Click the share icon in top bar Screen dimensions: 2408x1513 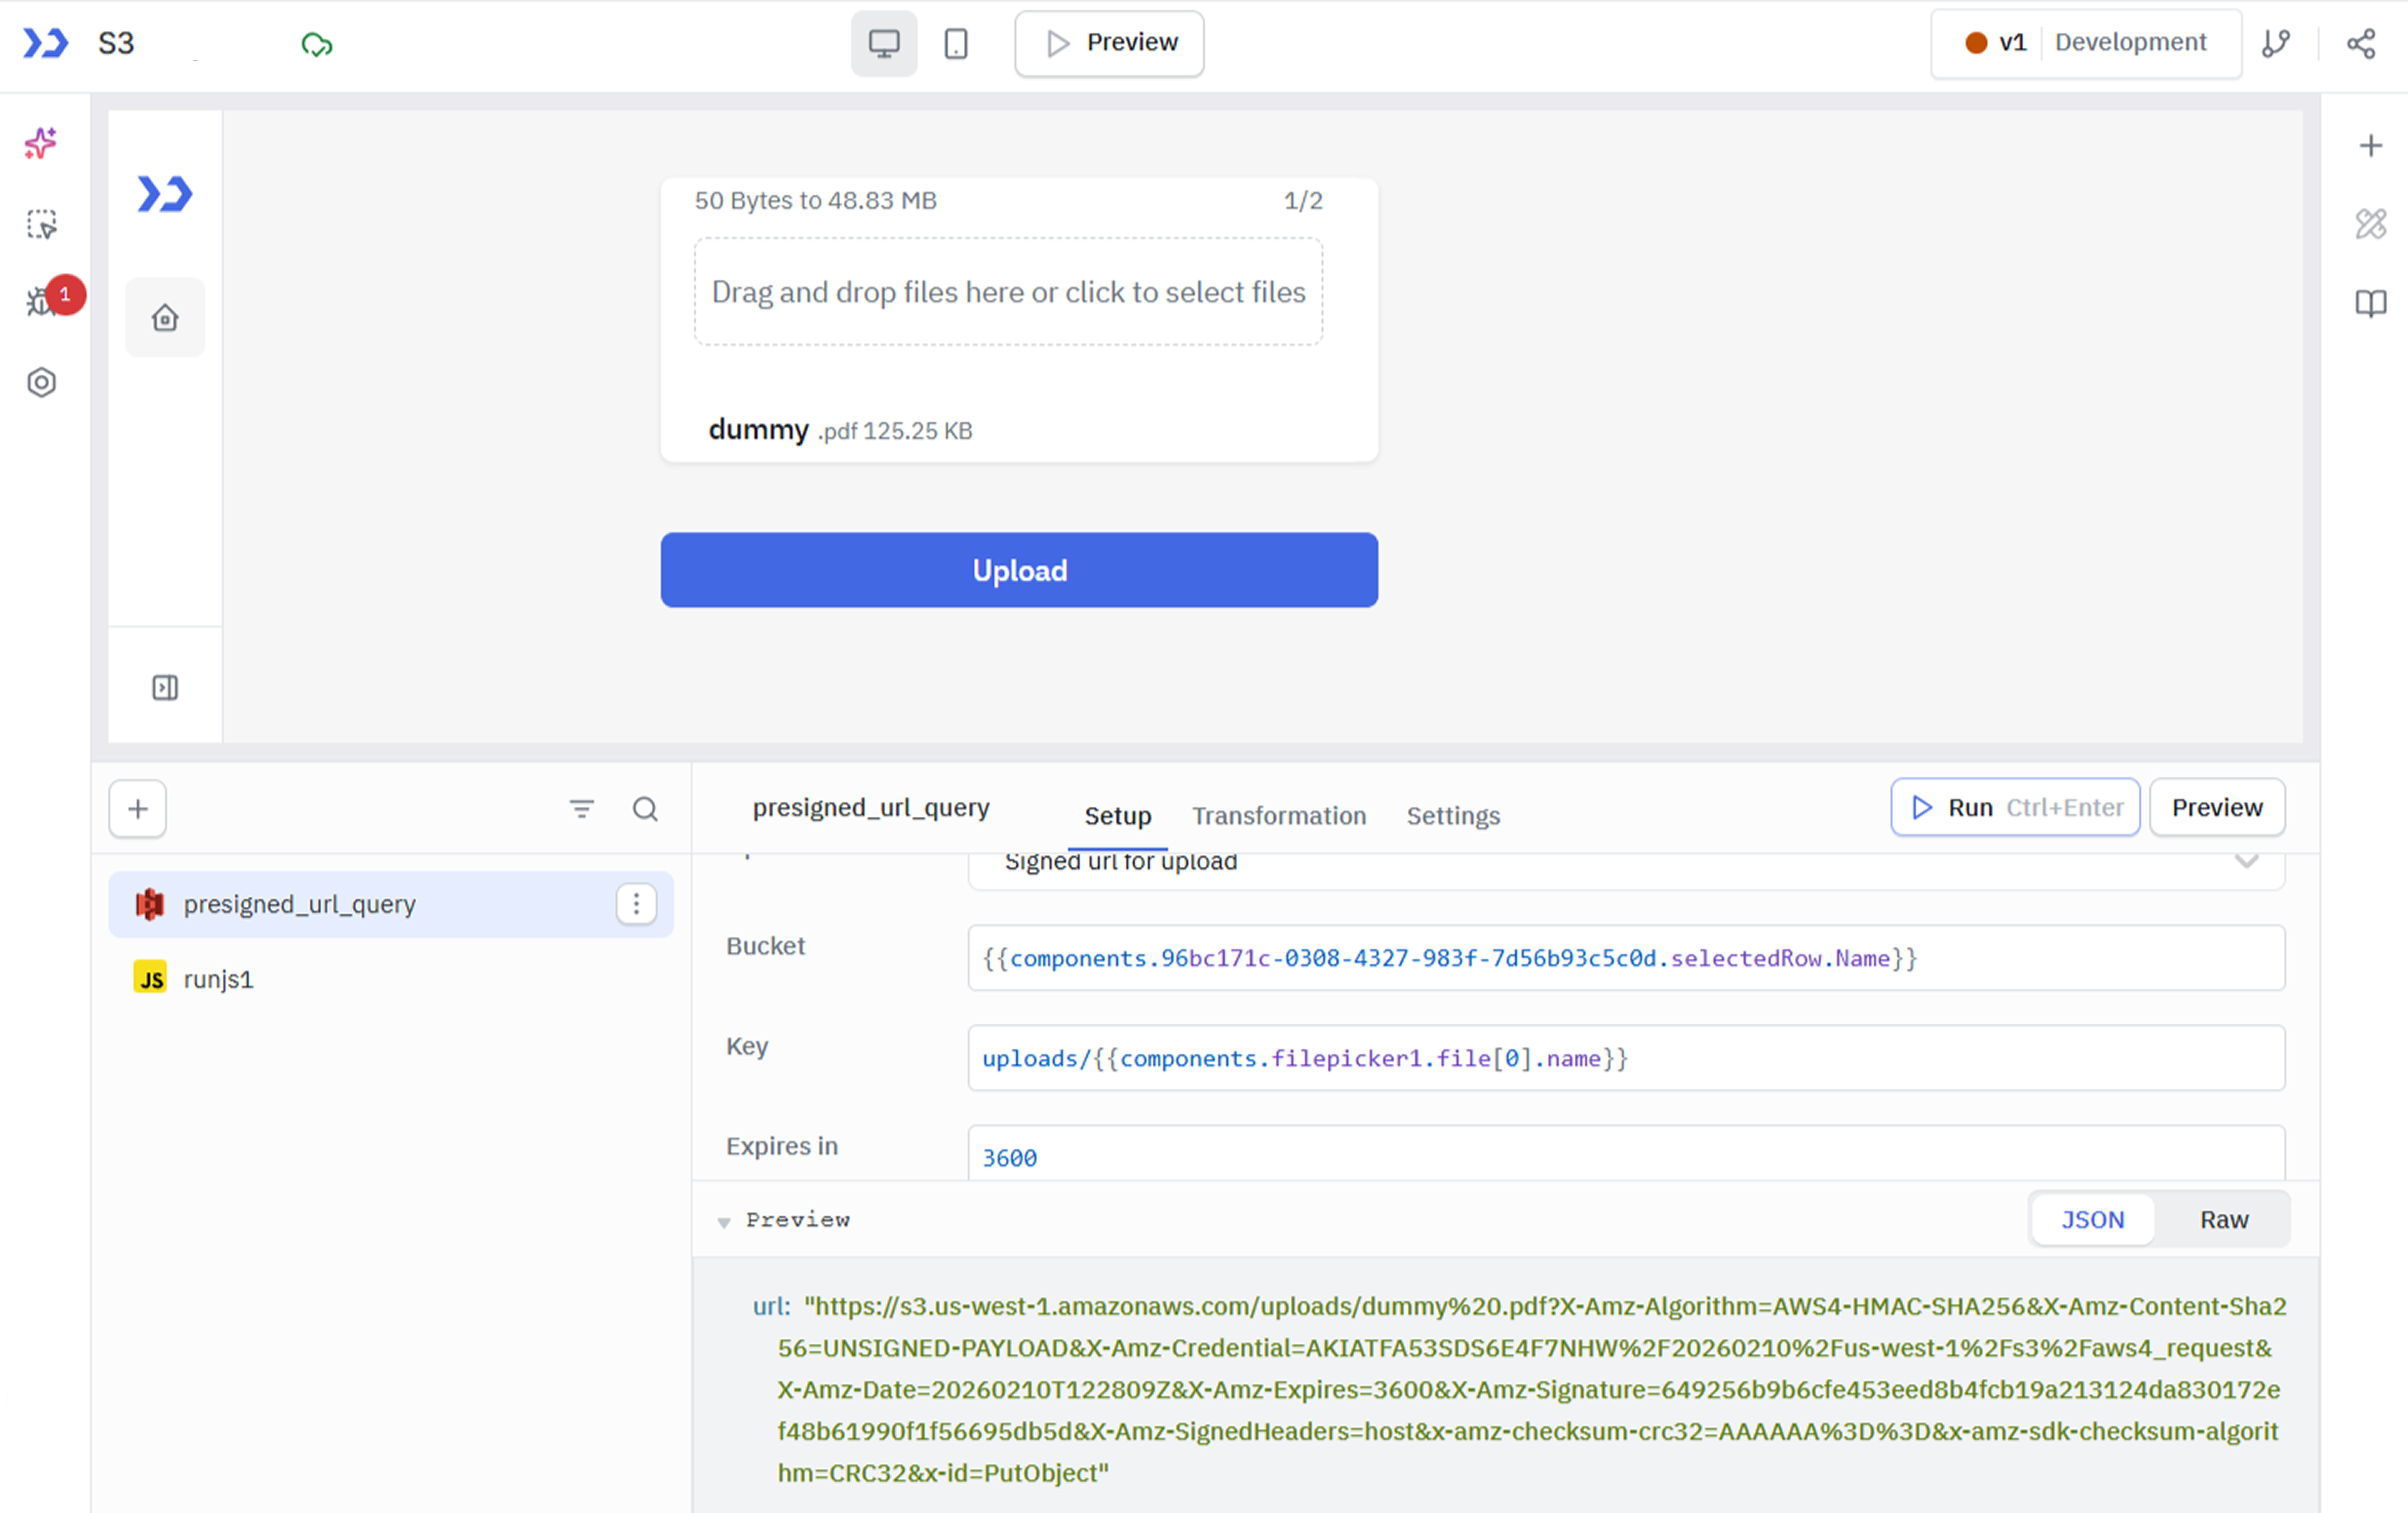coord(2361,43)
